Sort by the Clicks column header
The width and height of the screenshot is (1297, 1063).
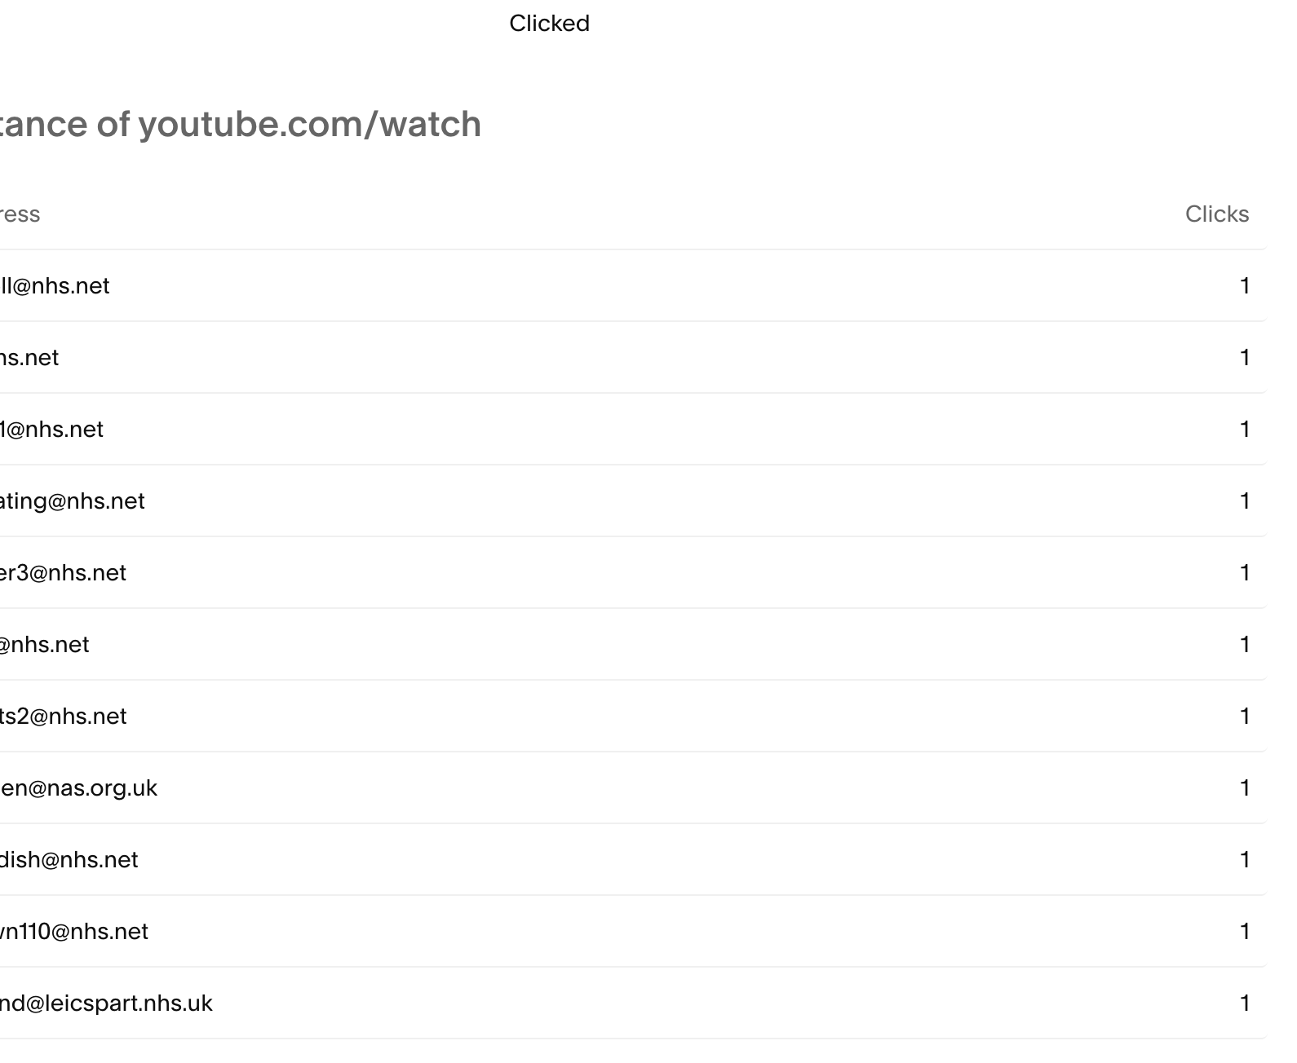(1216, 214)
